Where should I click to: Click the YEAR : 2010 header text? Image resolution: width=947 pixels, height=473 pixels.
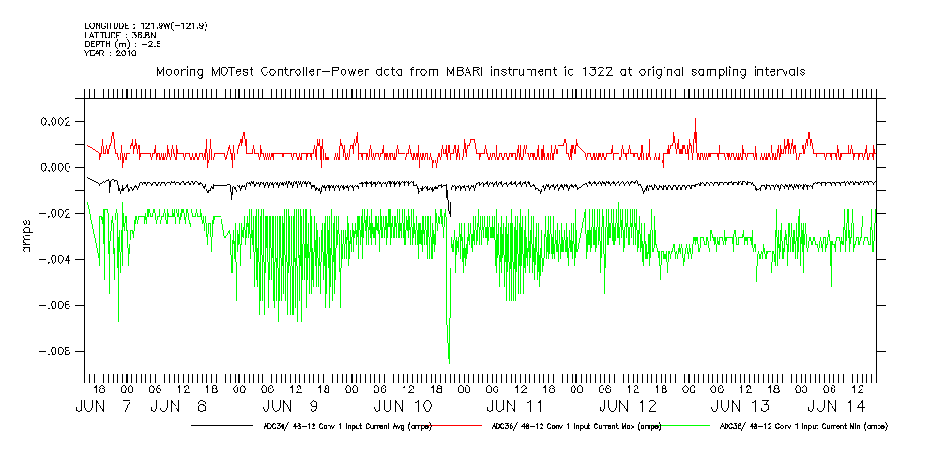point(111,53)
